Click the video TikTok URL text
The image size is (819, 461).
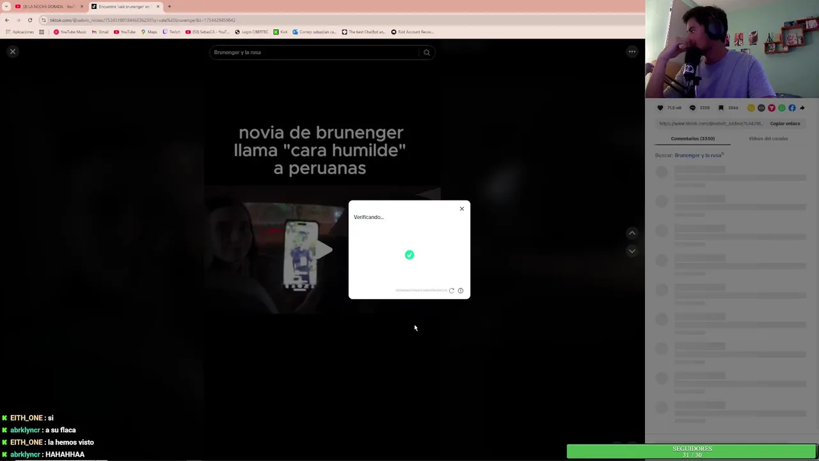coord(710,124)
